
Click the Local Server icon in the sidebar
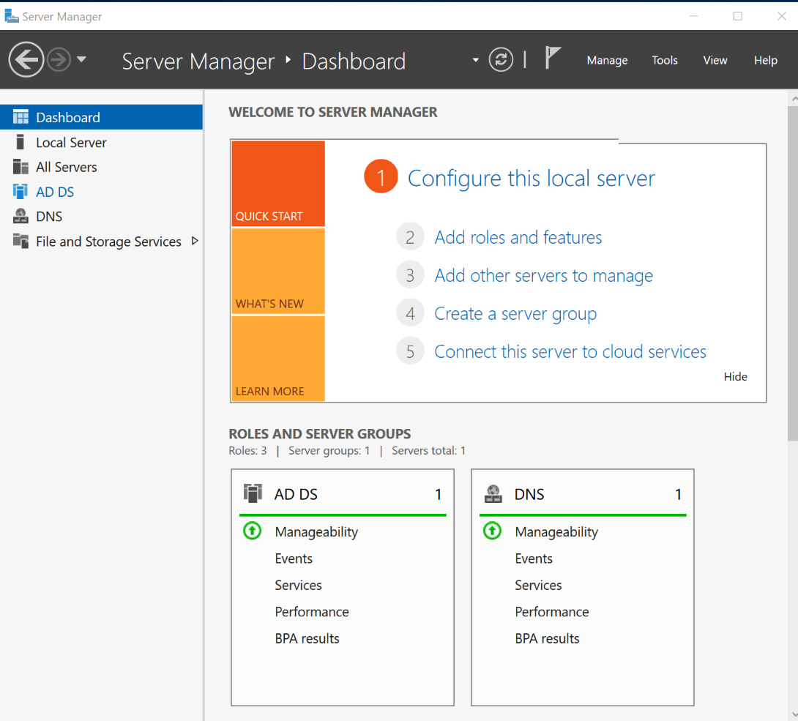point(20,142)
